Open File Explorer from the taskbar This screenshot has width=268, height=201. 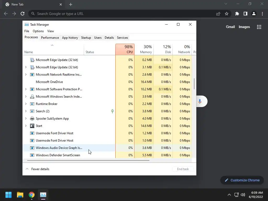click(20, 195)
